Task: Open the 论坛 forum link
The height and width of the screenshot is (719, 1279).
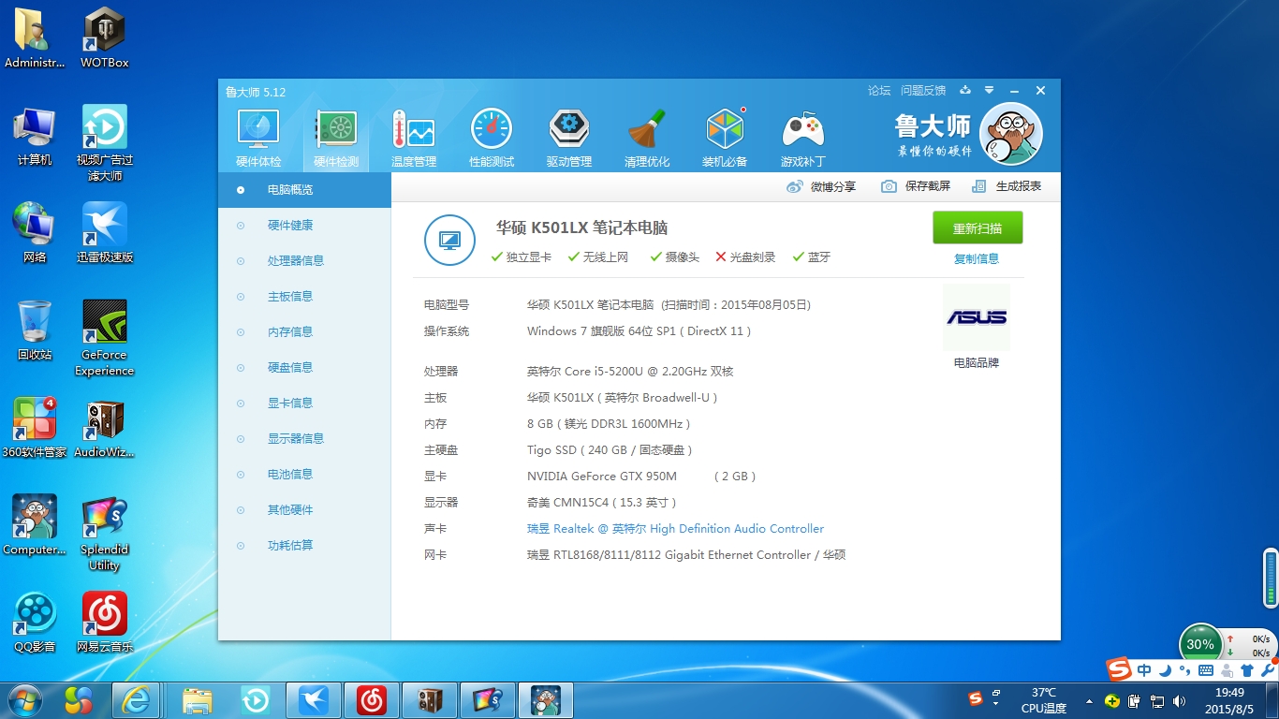Action: (x=879, y=91)
